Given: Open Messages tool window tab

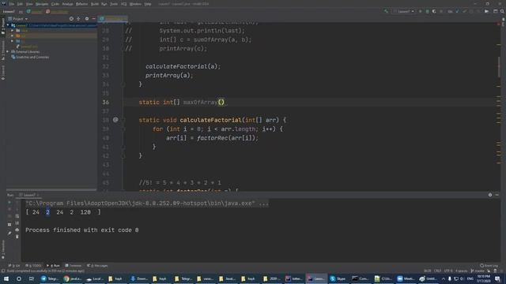Looking at the screenshot, I should click(97, 266).
